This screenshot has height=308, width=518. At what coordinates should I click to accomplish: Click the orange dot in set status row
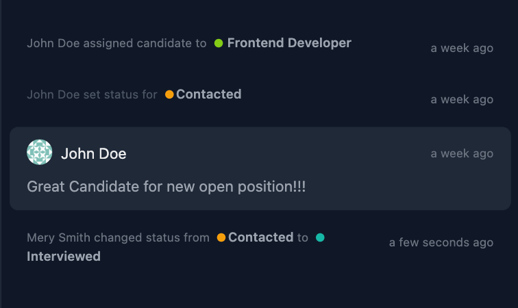click(x=169, y=94)
